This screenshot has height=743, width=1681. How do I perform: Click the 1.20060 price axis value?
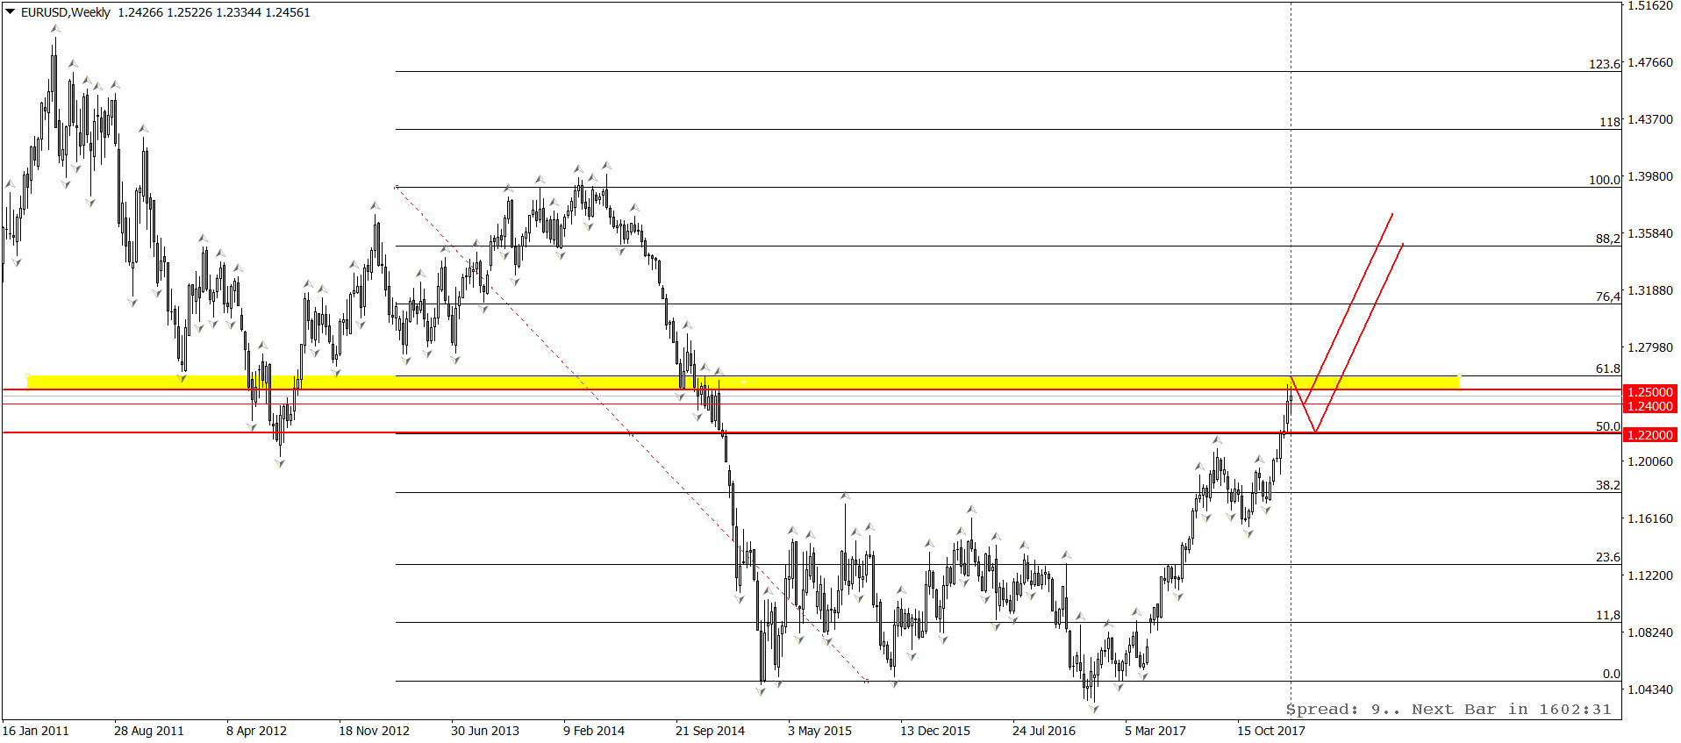coord(1650,461)
